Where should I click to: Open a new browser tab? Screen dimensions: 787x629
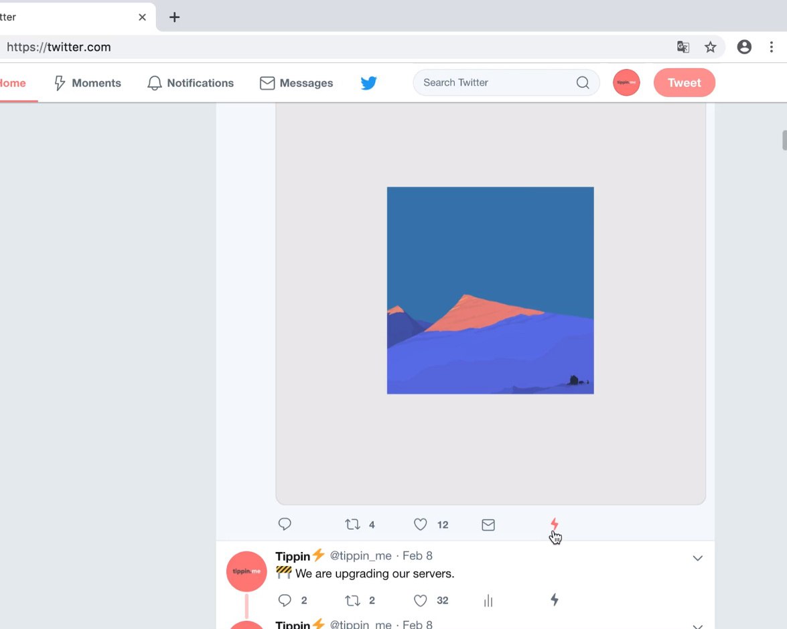[x=174, y=17]
